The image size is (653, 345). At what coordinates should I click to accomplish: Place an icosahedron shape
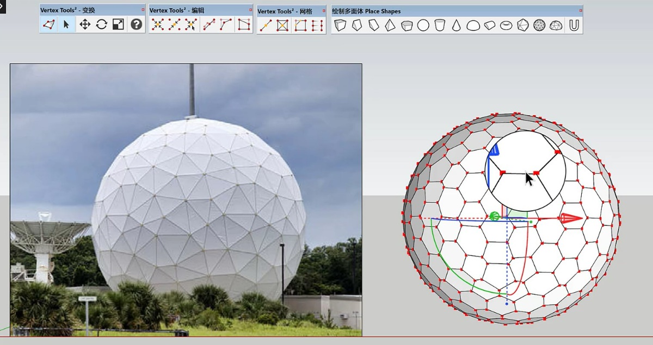[x=523, y=25]
